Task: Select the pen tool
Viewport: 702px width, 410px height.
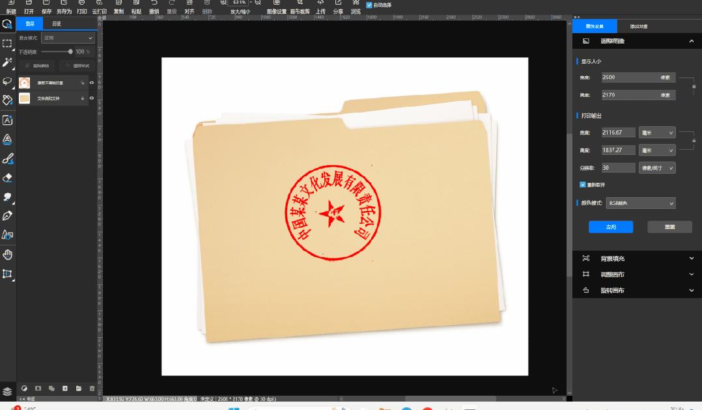Action: pos(7,216)
